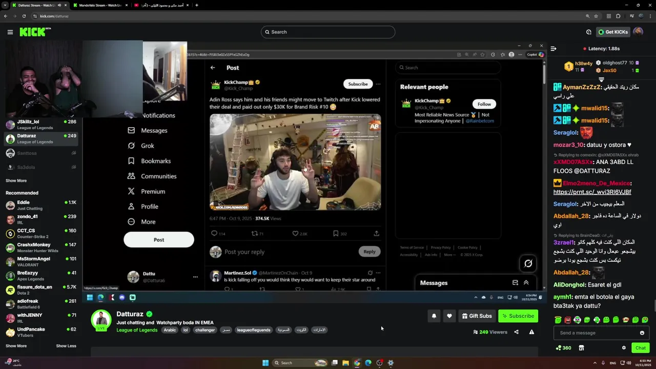This screenshot has height=369, width=656.
Task: Open the chat leaderboard expand arrow
Action: coord(602,79)
